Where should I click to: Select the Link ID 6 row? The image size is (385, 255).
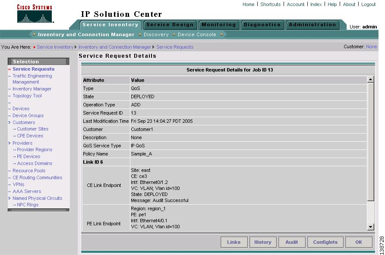(224, 162)
